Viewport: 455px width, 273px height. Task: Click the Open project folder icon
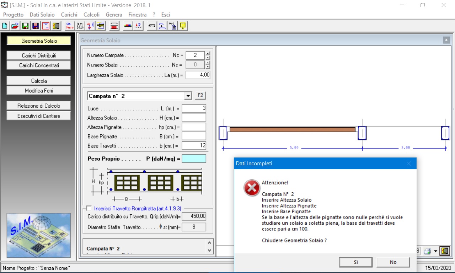15,26
